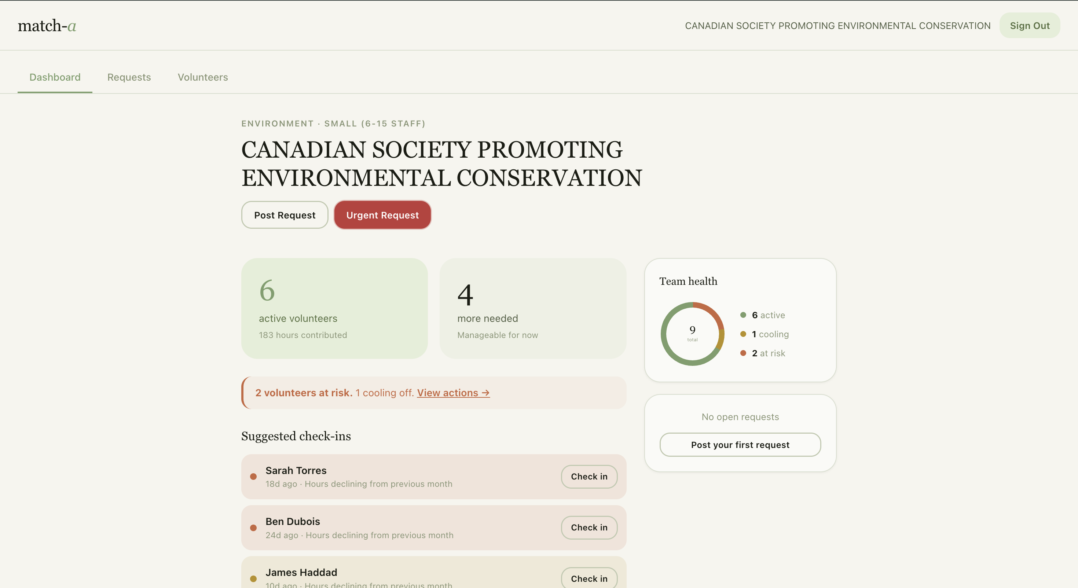
Task: Click the team health donut chart
Action: pyautogui.click(x=692, y=334)
